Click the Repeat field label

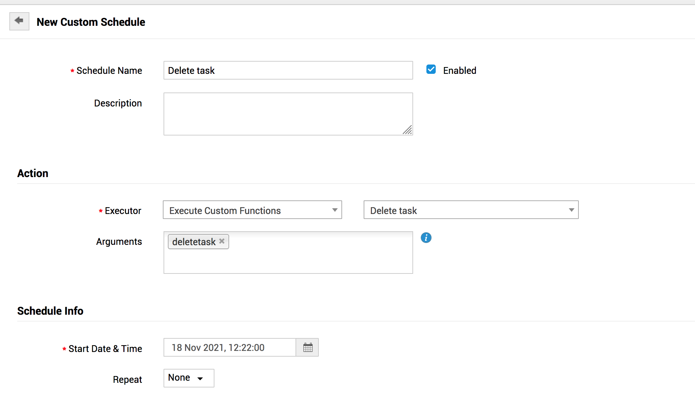coord(127,380)
